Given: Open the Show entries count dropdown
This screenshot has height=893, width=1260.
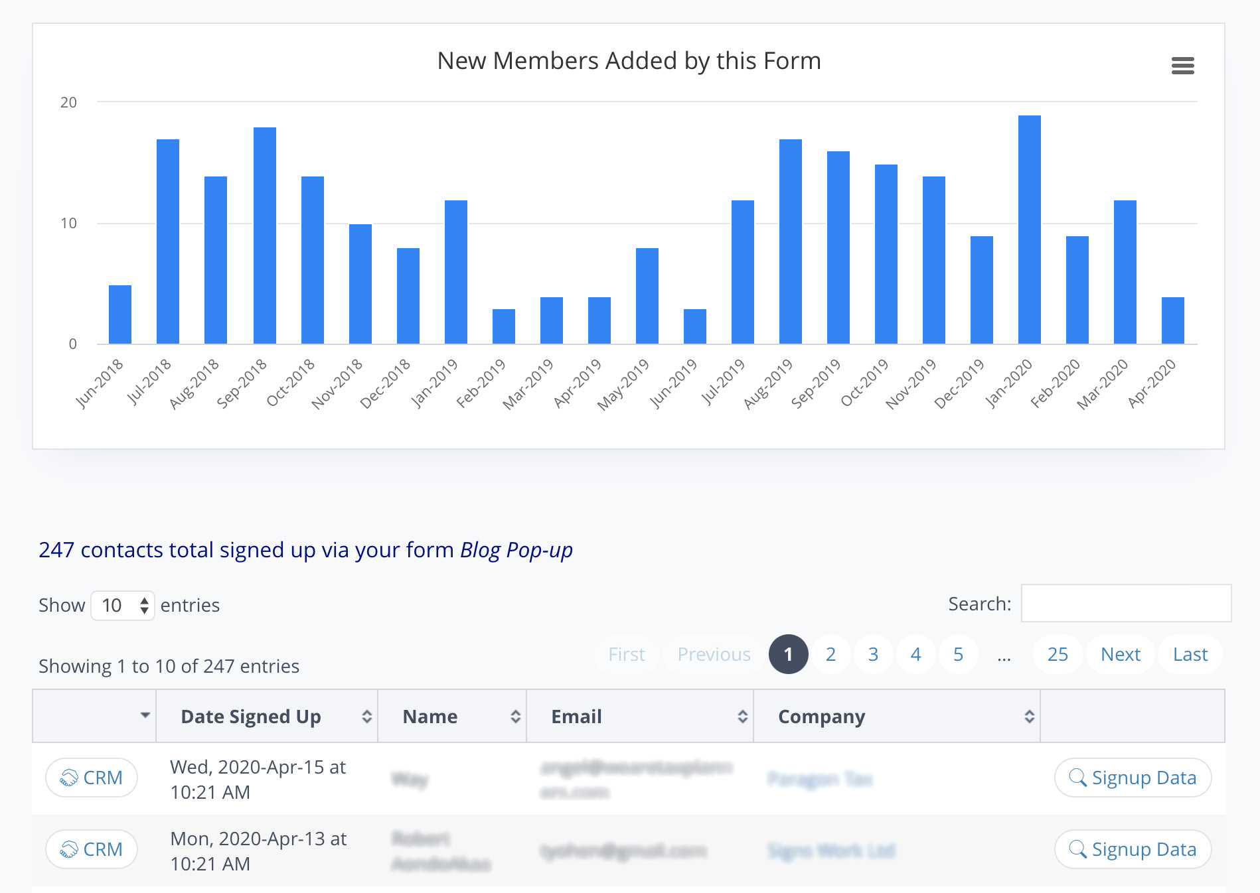Looking at the screenshot, I should click(123, 605).
